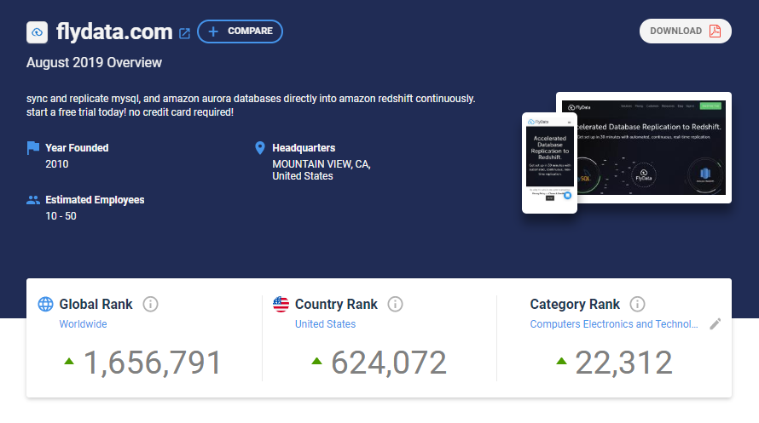This screenshot has height=423, width=759.
Task: Click the global rank value 1,656,791
Action: tap(153, 363)
